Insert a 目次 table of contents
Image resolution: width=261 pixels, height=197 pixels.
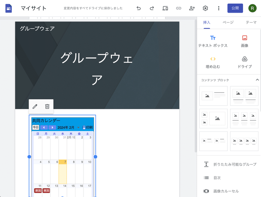pos(212,178)
